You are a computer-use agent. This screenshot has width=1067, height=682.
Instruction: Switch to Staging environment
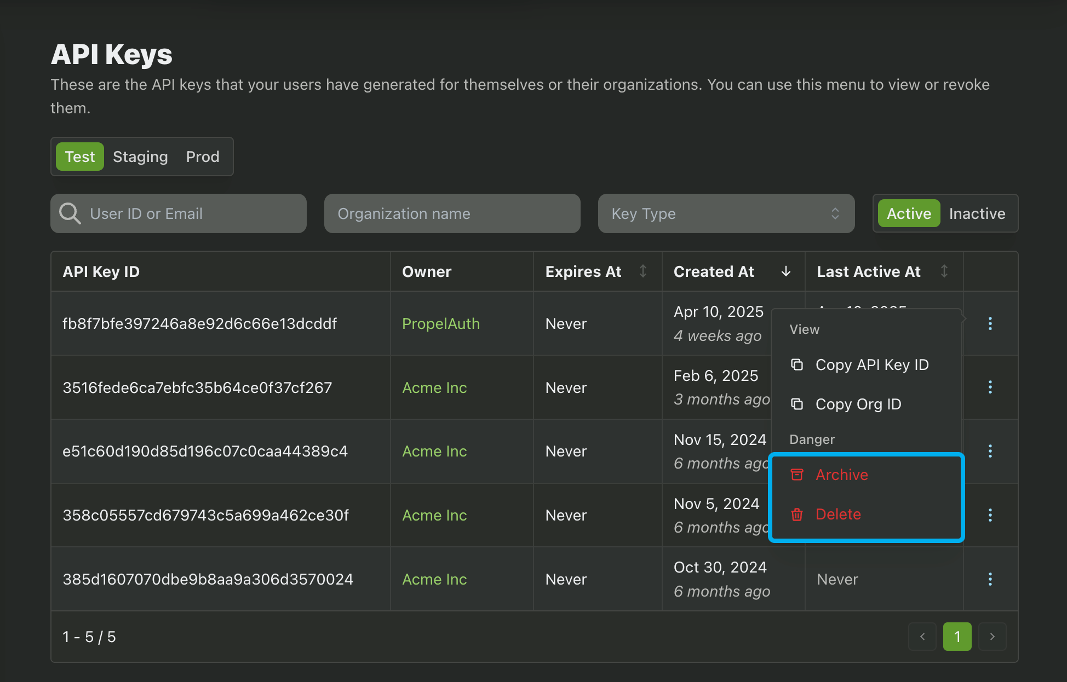(x=140, y=157)
